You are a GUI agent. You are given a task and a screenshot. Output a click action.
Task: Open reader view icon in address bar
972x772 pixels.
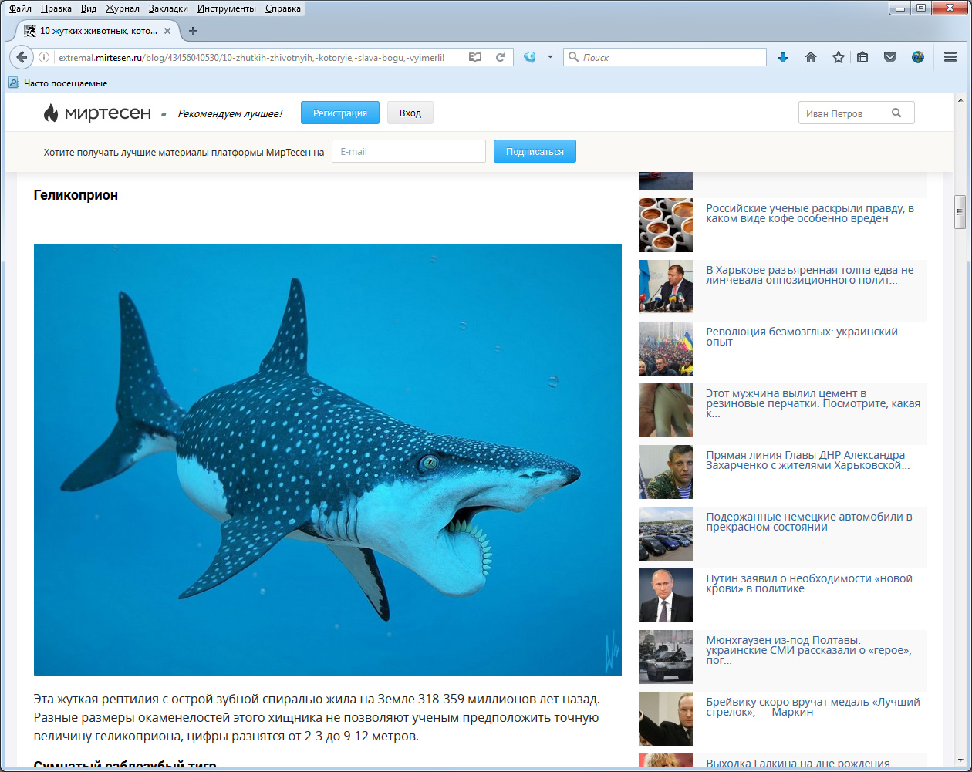pyautogui.click(x=476, y=57)
